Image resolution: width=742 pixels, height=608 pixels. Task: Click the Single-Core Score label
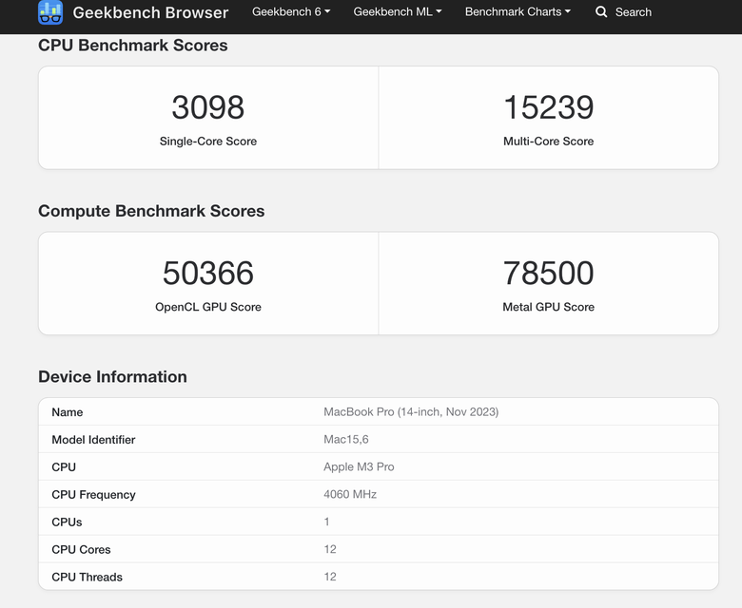(207, 142)
